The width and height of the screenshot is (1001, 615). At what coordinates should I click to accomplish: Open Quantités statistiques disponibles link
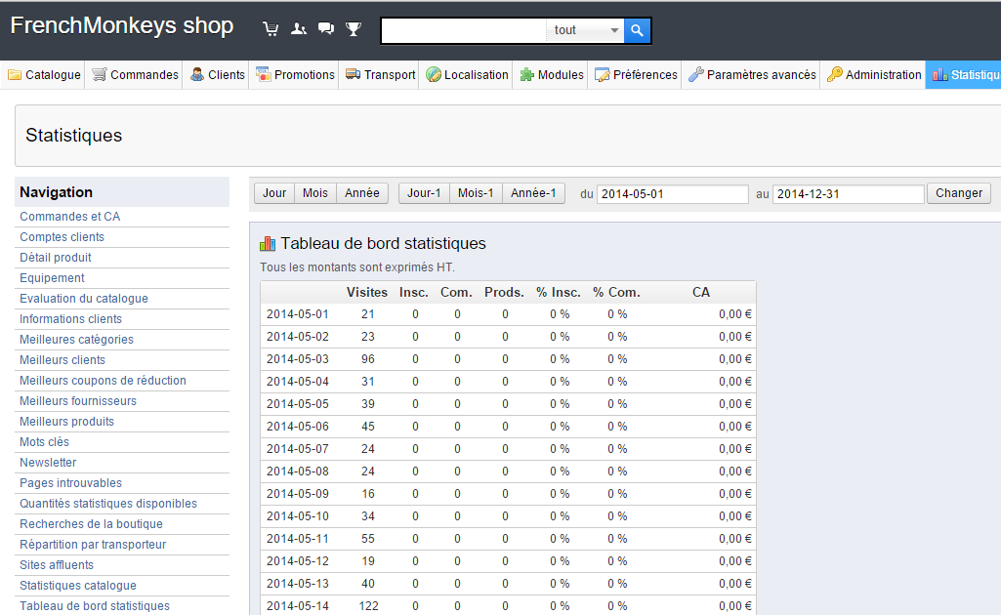(x=108, y=503)
